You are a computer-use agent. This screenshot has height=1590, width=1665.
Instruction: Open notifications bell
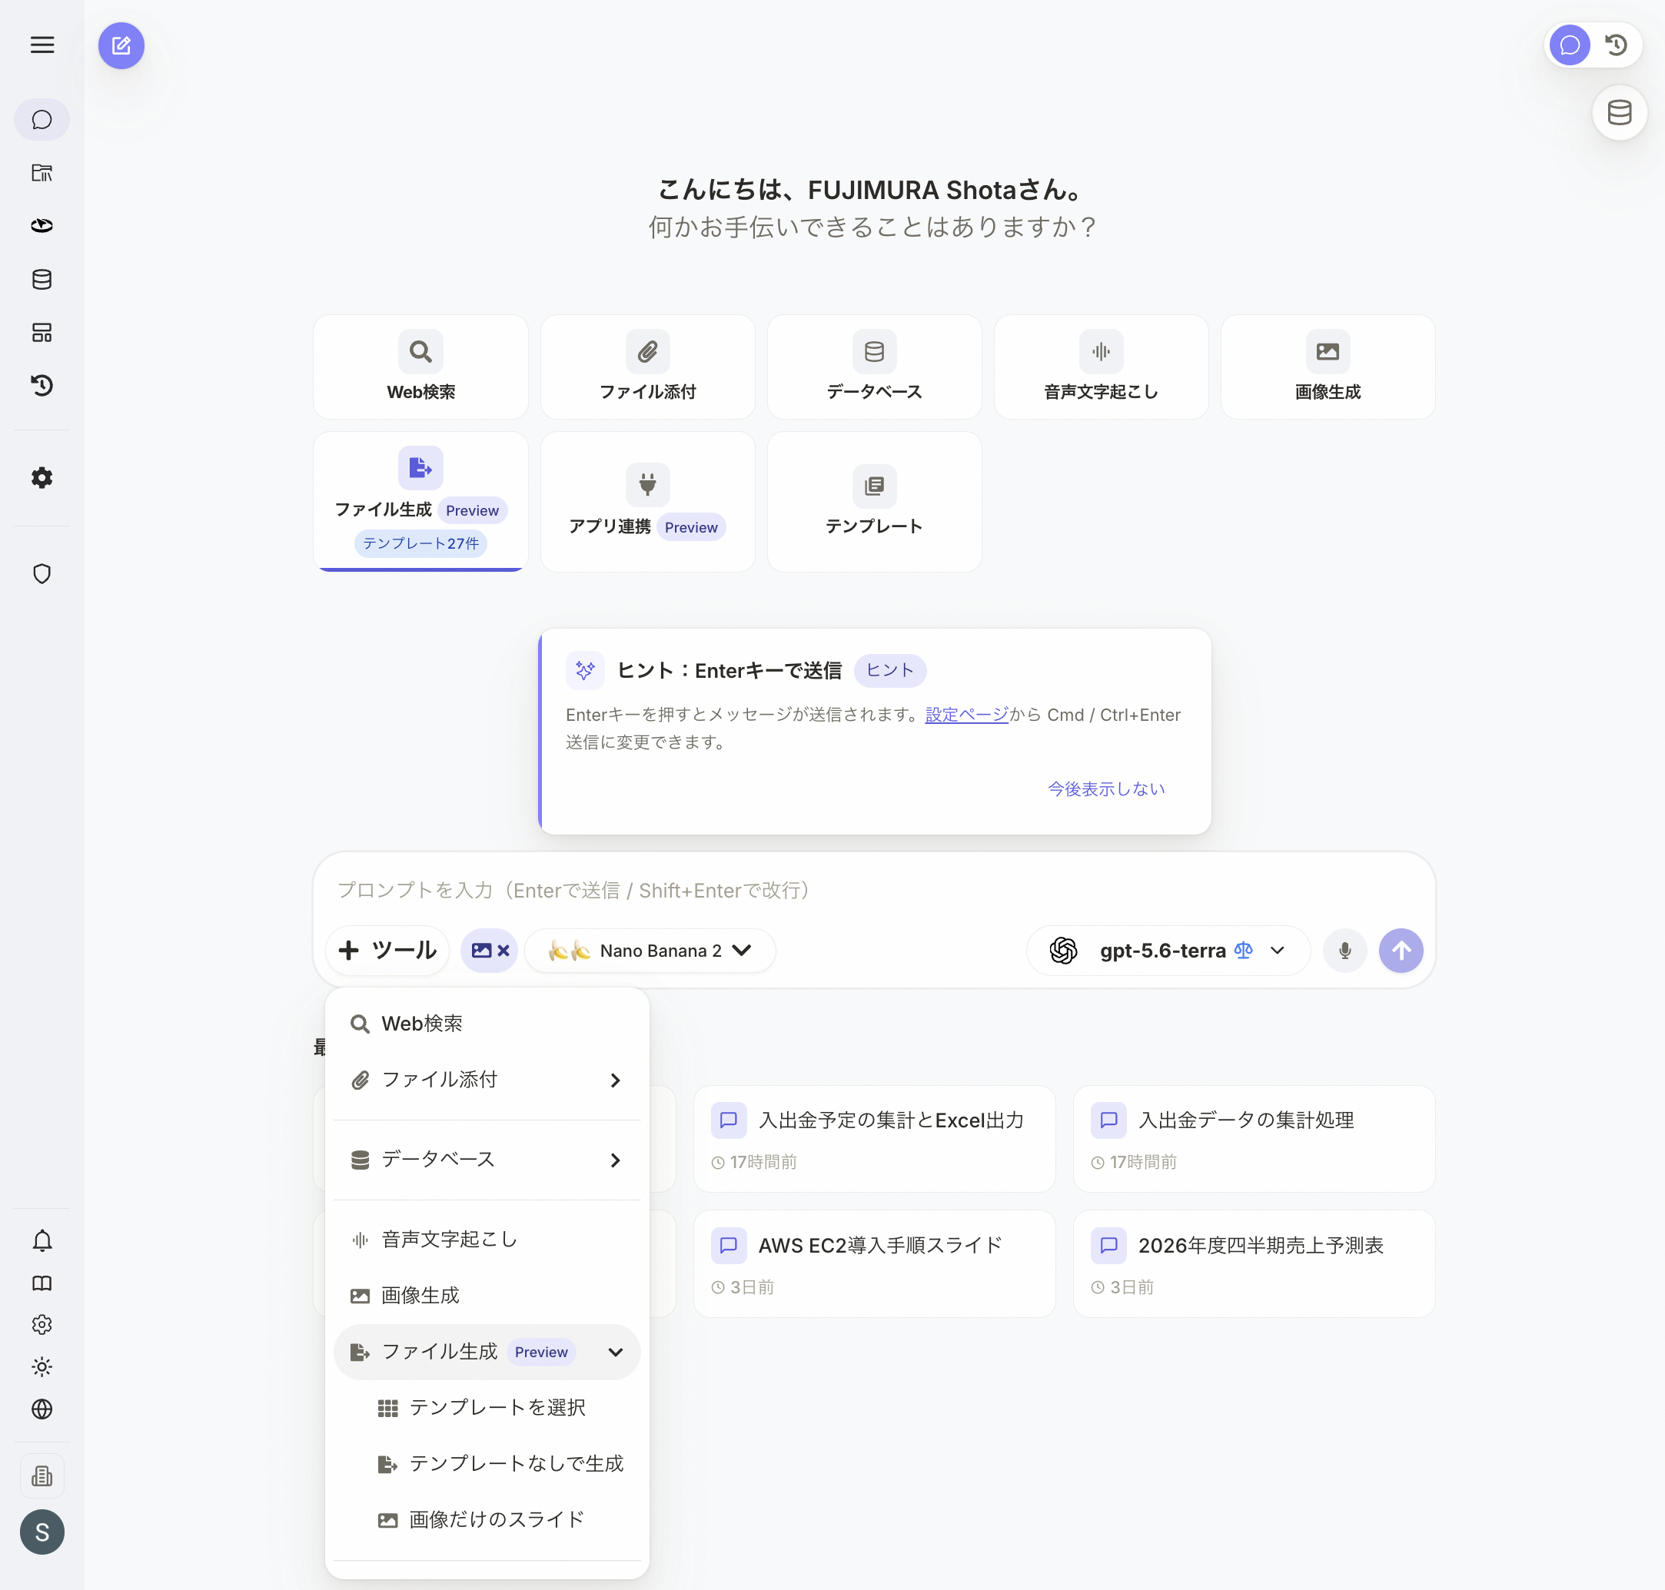[x=42, y=1241]
